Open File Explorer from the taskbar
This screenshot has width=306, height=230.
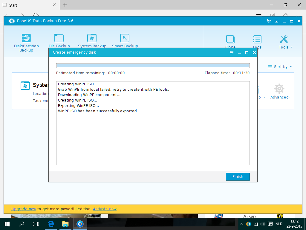[x=65, y=224]
